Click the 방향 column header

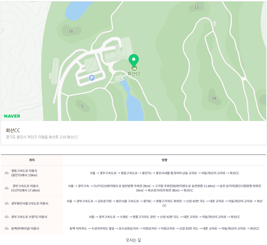(164, 160)
